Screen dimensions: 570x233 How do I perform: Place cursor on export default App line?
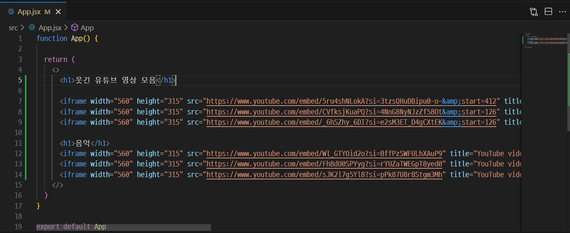pos(71,227)
